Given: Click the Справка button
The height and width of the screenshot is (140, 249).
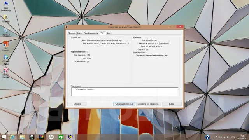Looking at the screenshot, I should pos(77,104).
